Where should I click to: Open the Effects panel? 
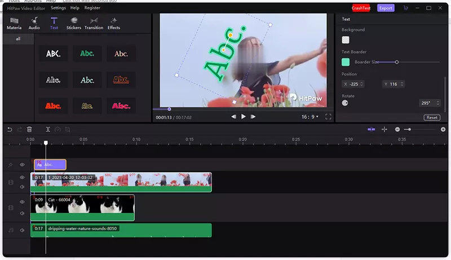tap(114, 23)
